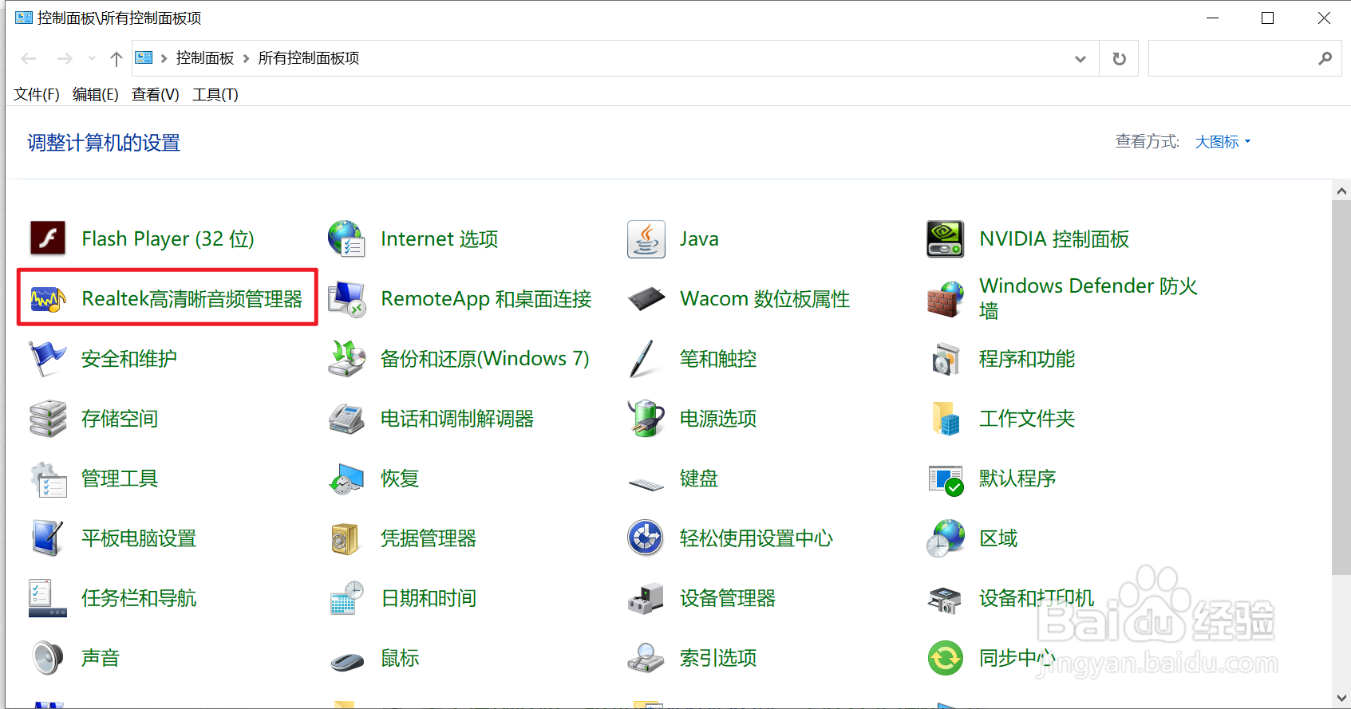The height and width of the screenshot is (709, 1351).
Task: Go back with the back arrow
Action: click(29, 58)
